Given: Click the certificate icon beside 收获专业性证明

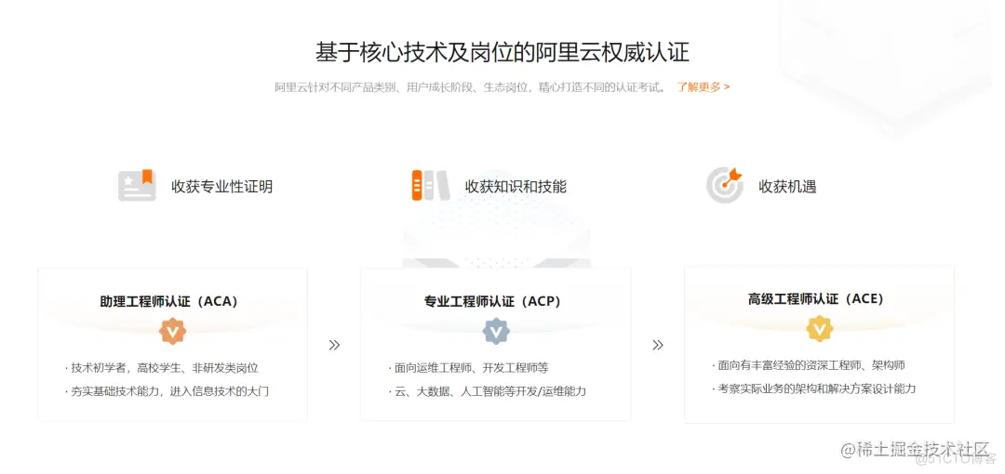Looking at the screenshot, I should tap(137, 186).
